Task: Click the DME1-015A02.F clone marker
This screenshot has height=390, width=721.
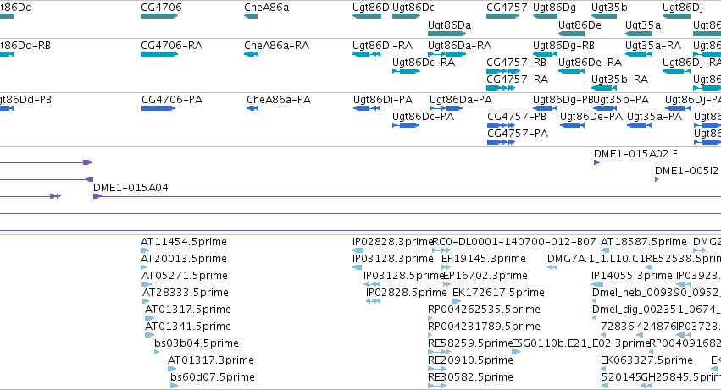Action: pyautogui.click(x=596, y=162)
